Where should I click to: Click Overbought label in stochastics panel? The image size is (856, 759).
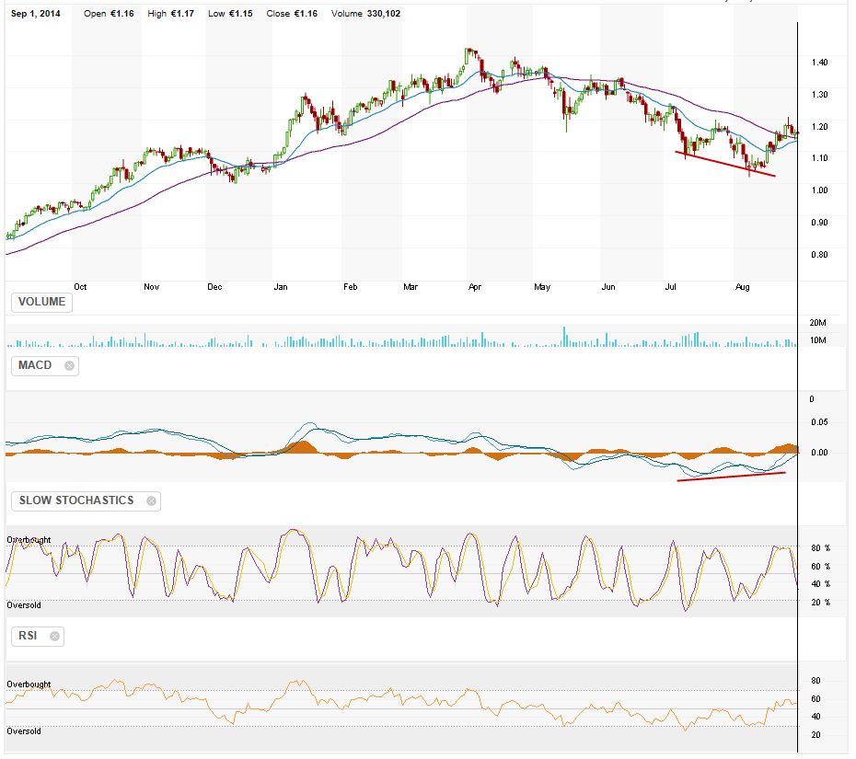(29, 540)
